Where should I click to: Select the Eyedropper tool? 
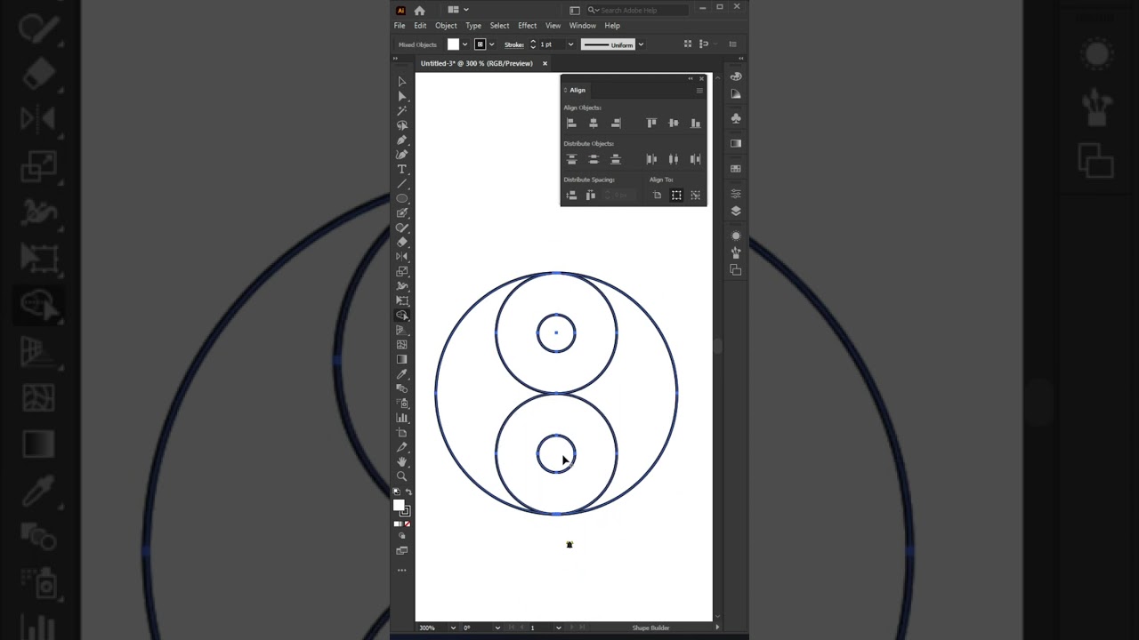pos(401,373)
